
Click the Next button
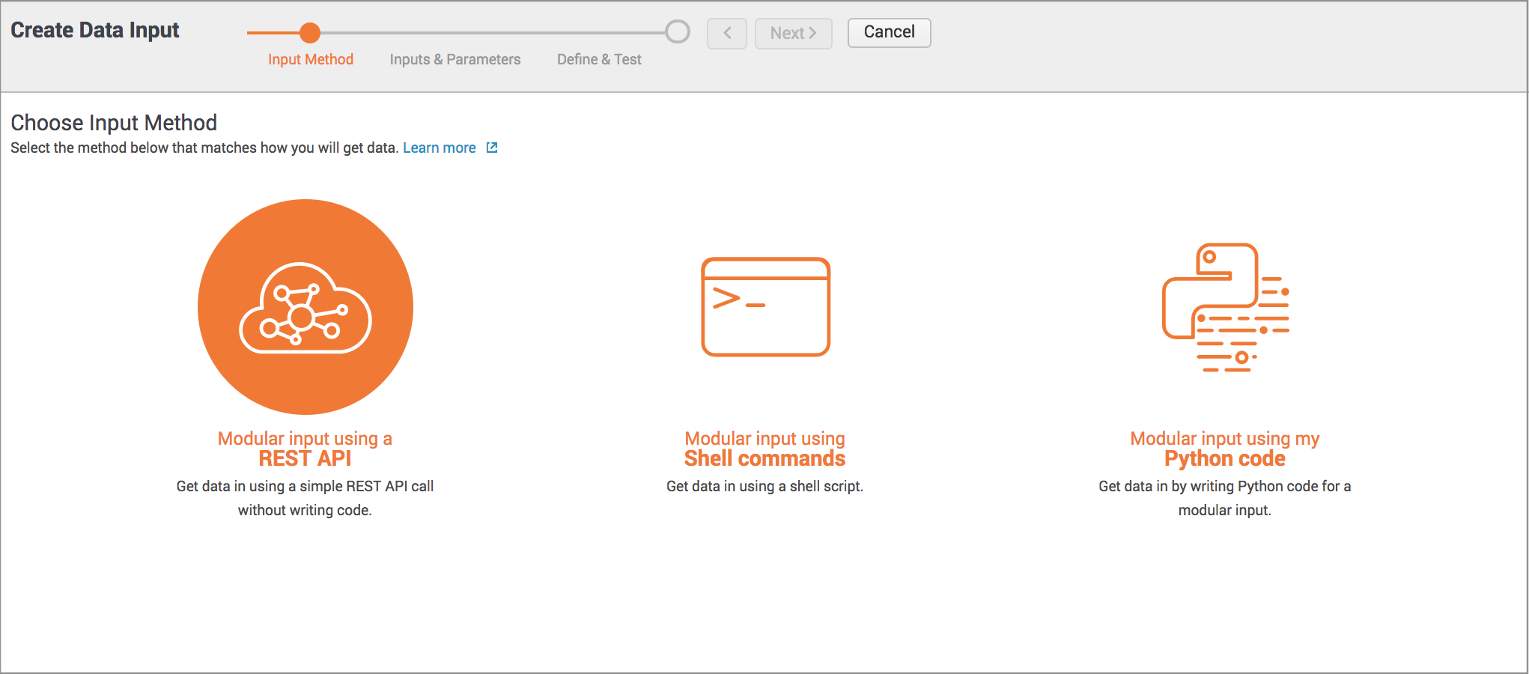793,33
